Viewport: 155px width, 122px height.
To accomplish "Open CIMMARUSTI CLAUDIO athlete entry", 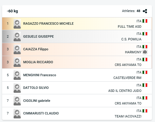I will point(77,114).
